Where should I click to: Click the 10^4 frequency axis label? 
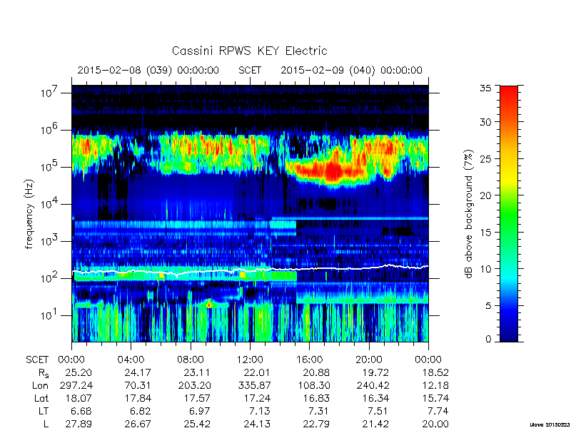pyautogui.click(x=49, y=204)
